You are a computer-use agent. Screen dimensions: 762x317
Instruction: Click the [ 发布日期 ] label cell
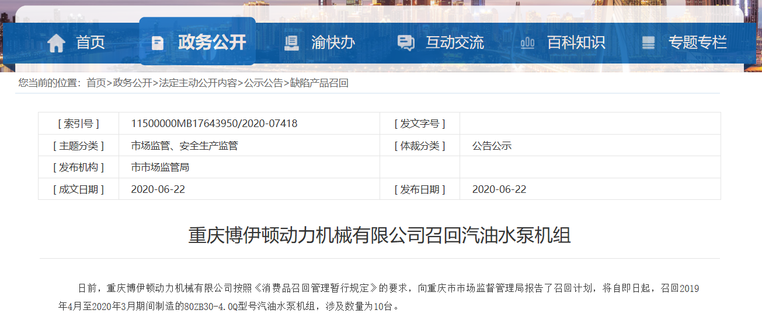[420, 189]
